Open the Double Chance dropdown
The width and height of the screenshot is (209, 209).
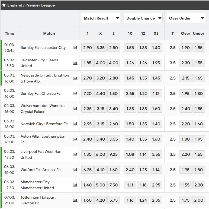(x=143, y=18)
